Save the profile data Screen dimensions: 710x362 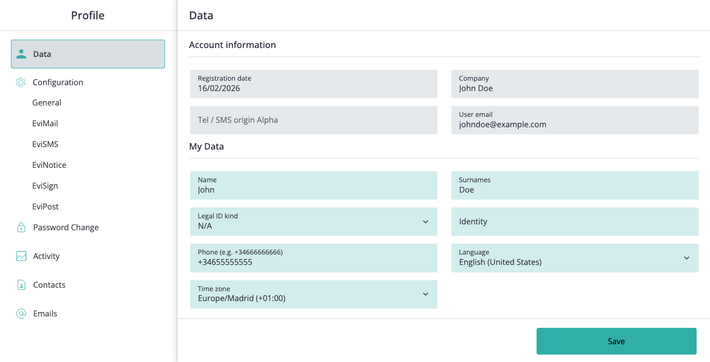coord(616,341)
